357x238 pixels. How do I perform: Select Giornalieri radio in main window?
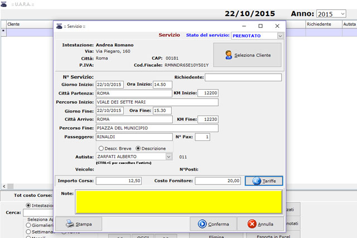pos(28,225)
